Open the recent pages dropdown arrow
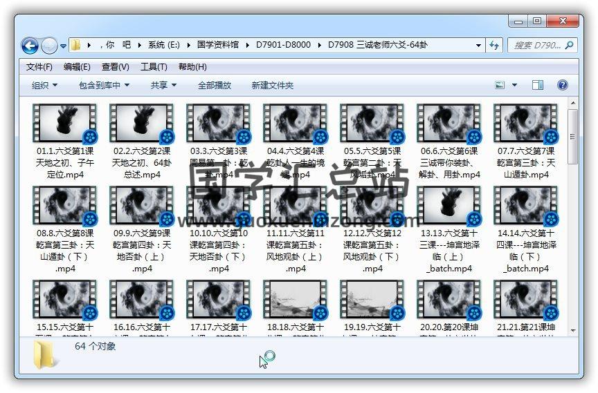The height and width of the screenshot is (393, 598). click(63, 46)
